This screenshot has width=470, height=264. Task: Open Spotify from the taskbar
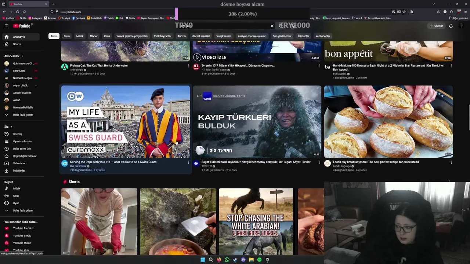259,260
